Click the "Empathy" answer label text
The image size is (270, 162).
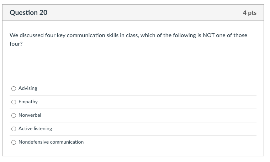coord(28,102)
